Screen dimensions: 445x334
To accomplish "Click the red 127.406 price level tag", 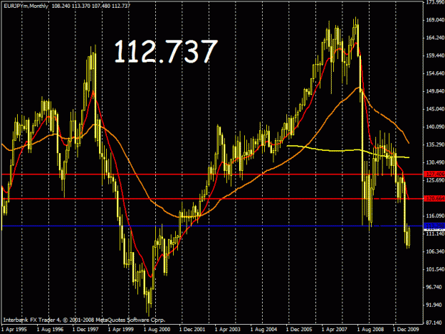I will [434, 174].
